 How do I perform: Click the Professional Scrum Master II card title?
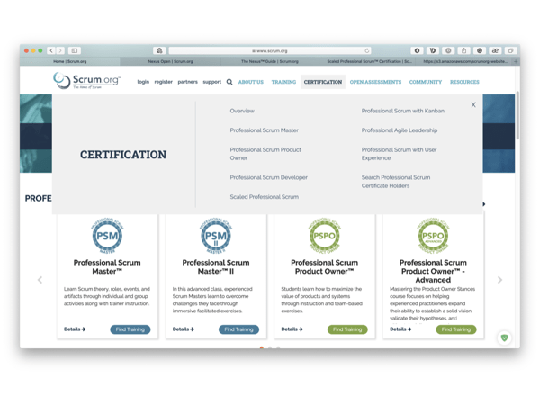[x=216, y=267]
